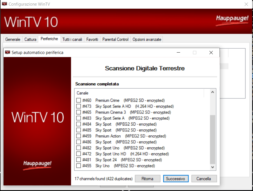253x191 pixels.
Task: Open the Generale tab
Action: coord(13,39)
